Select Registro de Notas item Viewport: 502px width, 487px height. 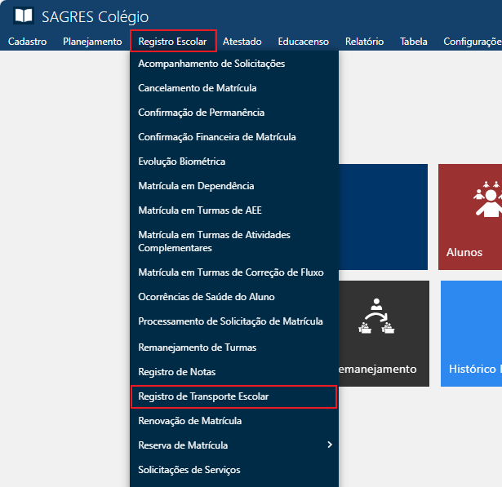(175, 372)
